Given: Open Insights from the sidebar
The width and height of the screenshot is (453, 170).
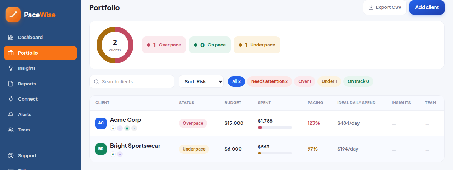Looking at the screenshot, I should (x=40, y=68).
